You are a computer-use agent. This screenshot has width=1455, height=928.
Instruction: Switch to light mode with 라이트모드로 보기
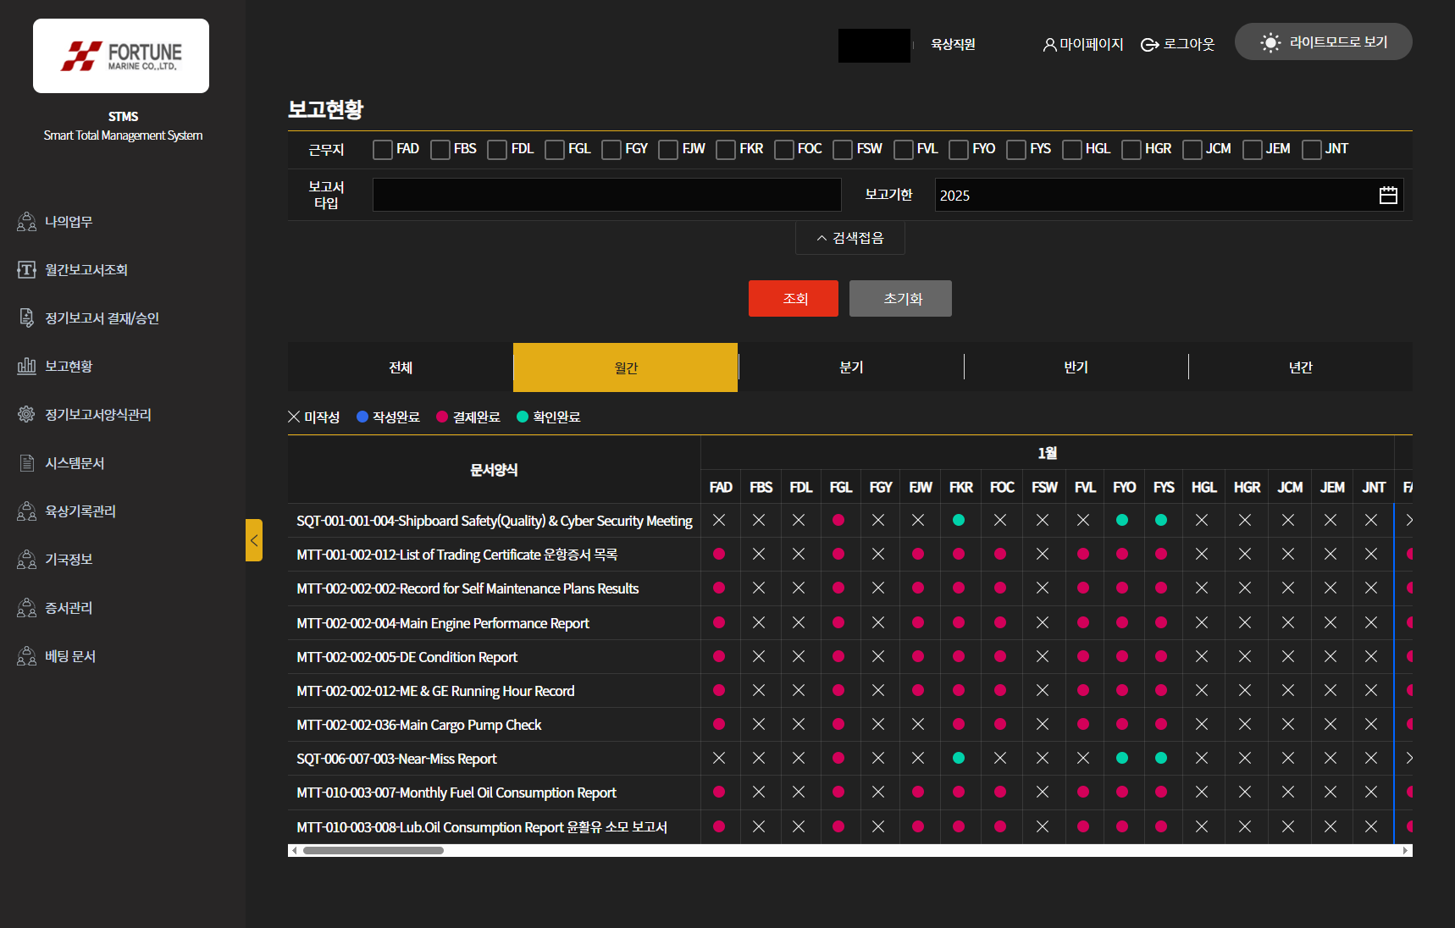(1323, 42)
